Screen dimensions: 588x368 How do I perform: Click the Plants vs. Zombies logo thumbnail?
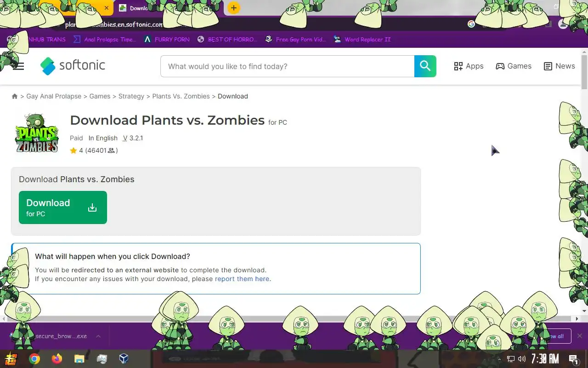pyautogui.click(x=37, y=133)
